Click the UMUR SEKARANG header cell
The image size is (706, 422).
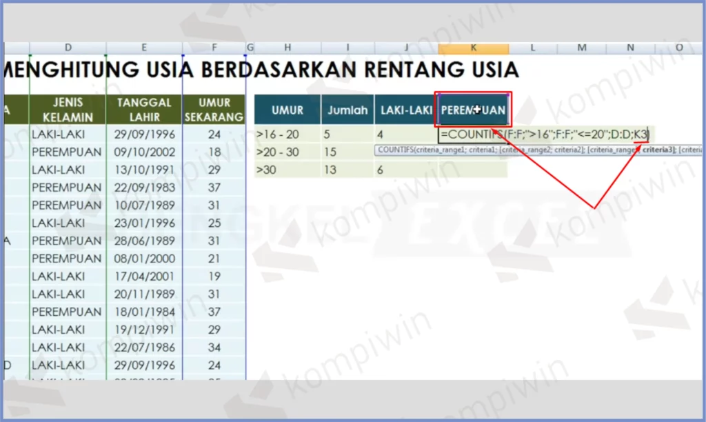pyautogui.click(x=214, y=109)
